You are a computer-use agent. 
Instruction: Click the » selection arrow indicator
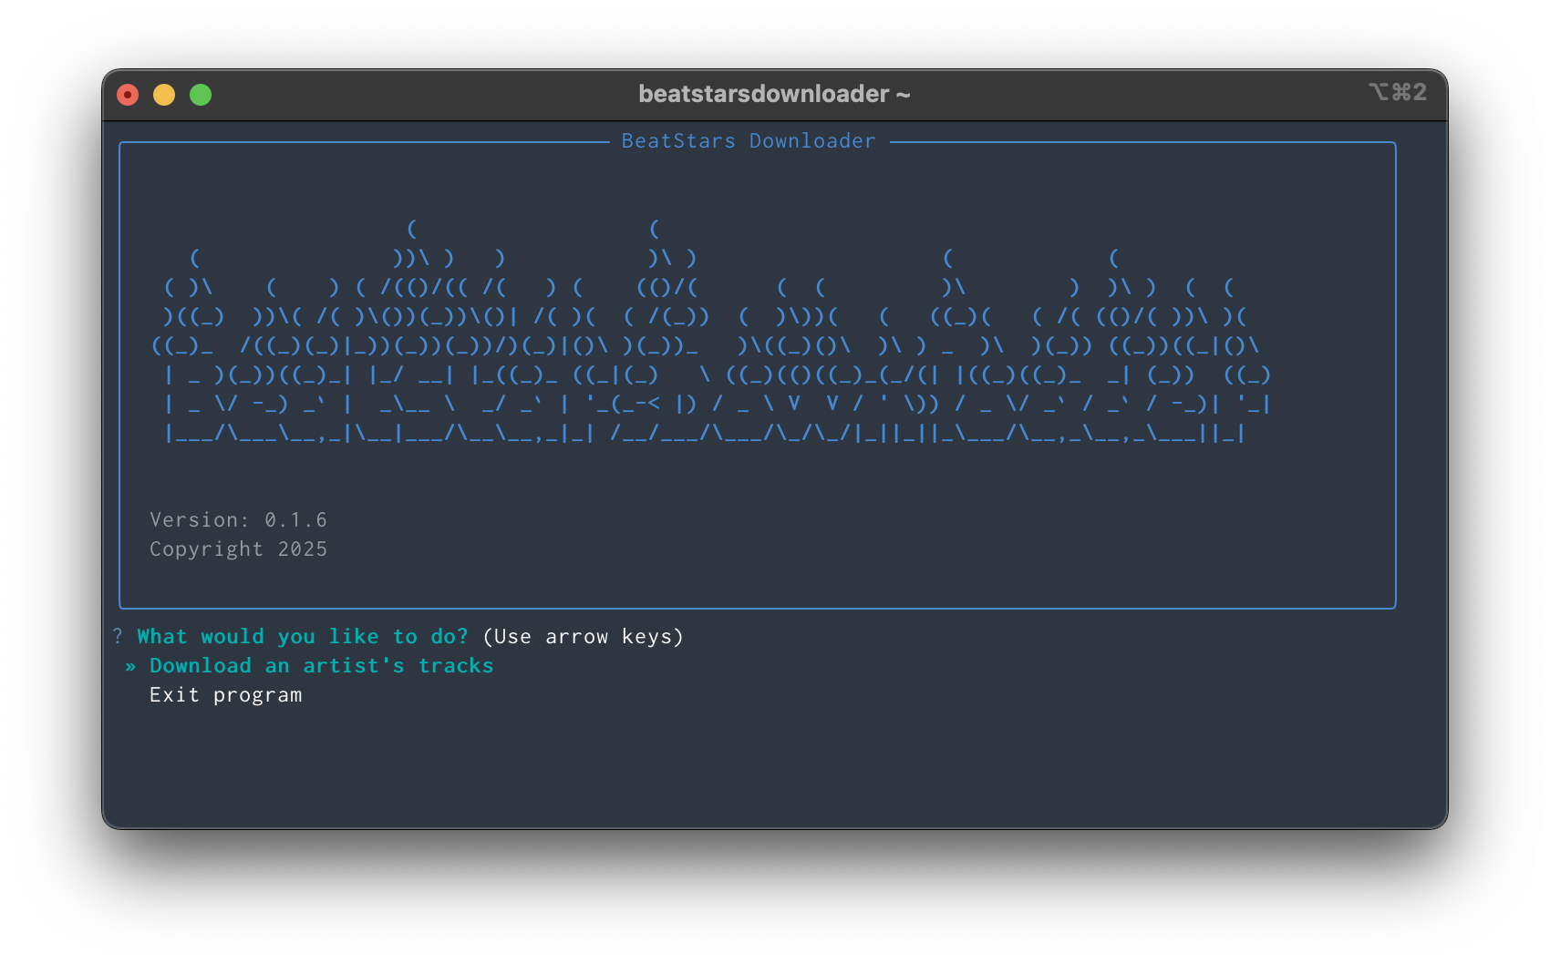(130, 665)
